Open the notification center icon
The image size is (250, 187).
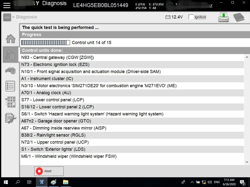[242, 183]
